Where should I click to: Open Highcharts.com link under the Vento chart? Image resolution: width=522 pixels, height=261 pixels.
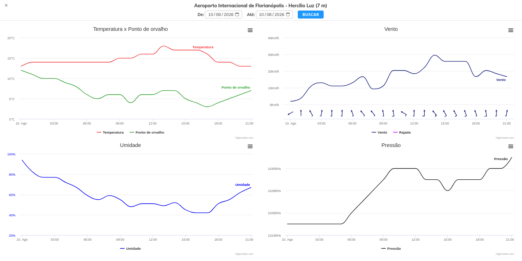[505, 138]
